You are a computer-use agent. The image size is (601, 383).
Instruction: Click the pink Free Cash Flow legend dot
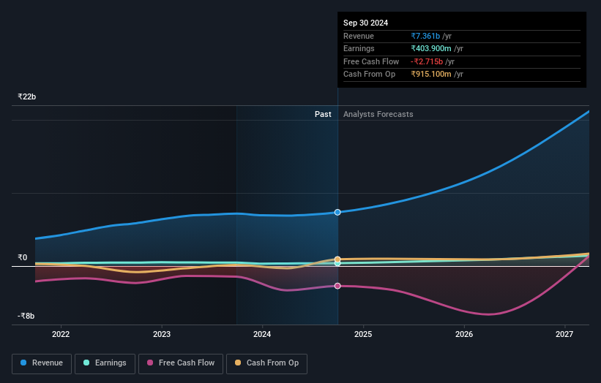(x=150, y=363)
